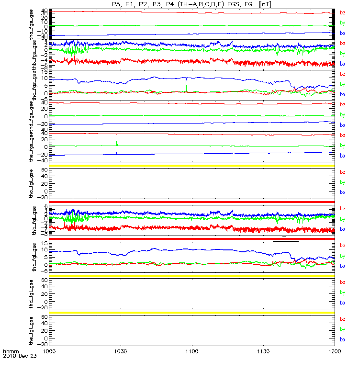The image size is (359, 383).
Task: Click the 1030 time axis label
Action: (x=121, y=351)
